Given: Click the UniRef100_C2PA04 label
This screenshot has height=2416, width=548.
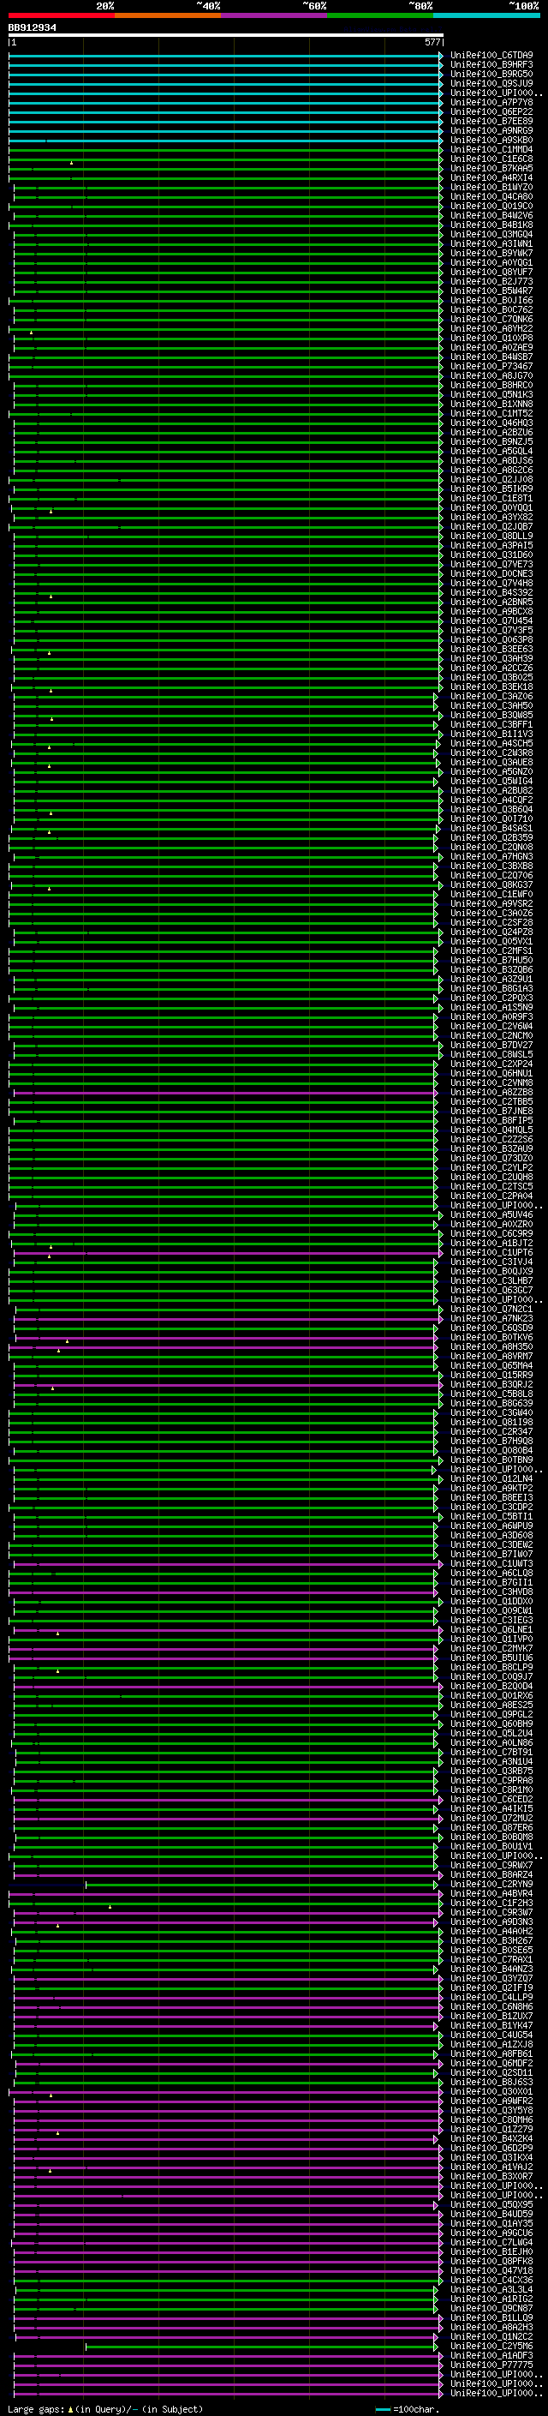Looking at the screenshot, I should coord(491,1196).
